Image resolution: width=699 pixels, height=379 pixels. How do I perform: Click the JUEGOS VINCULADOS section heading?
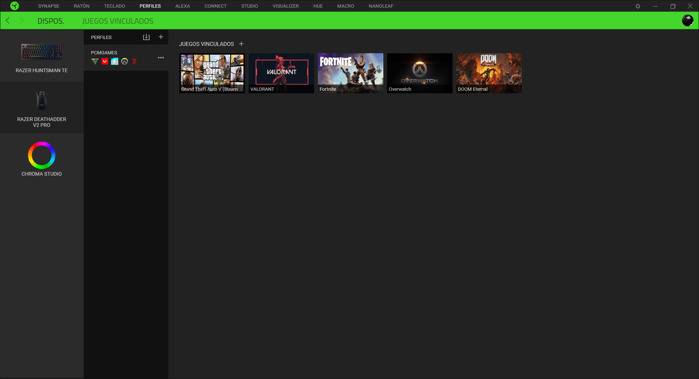tap(206, 44)
